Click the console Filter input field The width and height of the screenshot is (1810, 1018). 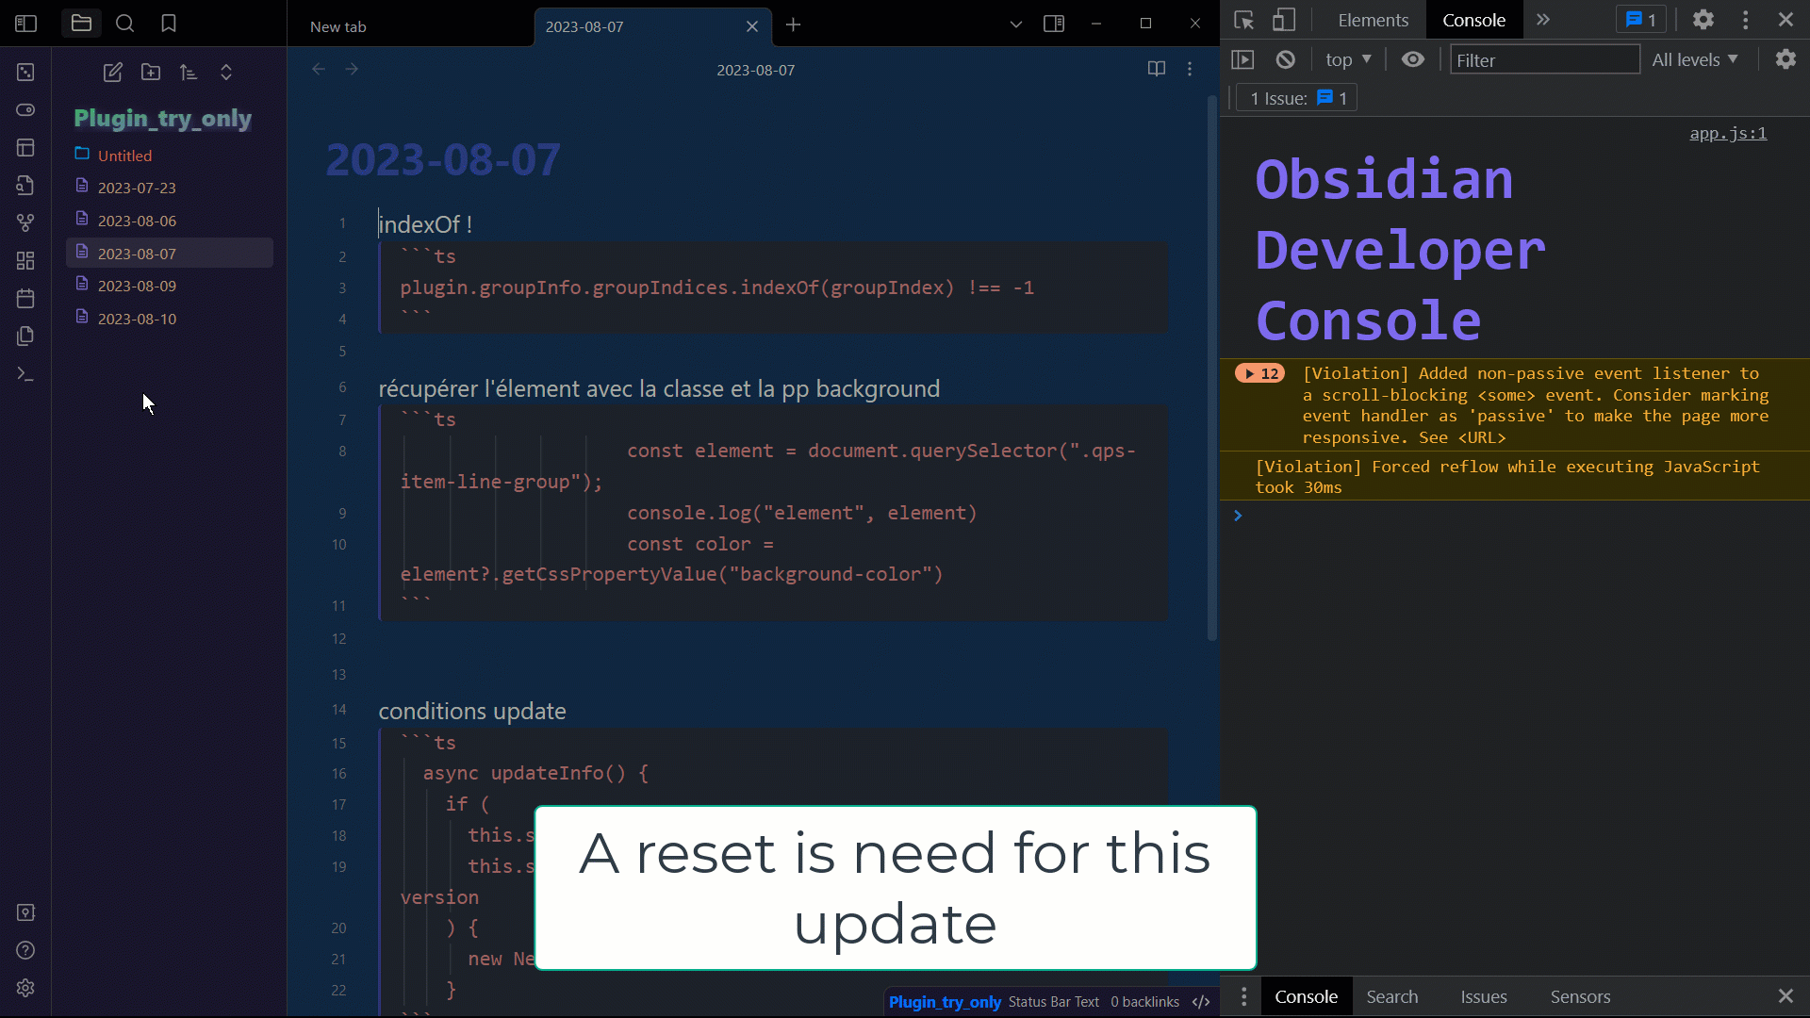1544,60
